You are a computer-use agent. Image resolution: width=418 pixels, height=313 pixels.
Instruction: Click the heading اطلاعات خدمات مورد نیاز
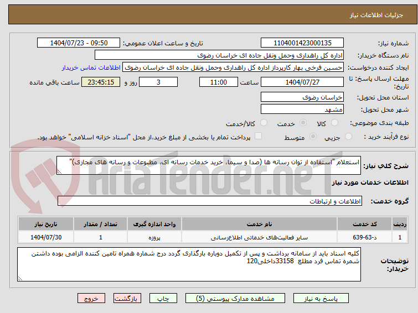click(x=370, y=182)
